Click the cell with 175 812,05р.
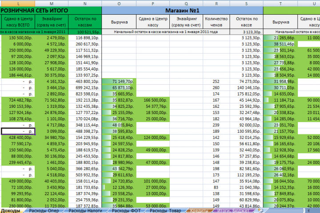The width and height of the screenshot is (320, 213). click(x=247, y=94)
